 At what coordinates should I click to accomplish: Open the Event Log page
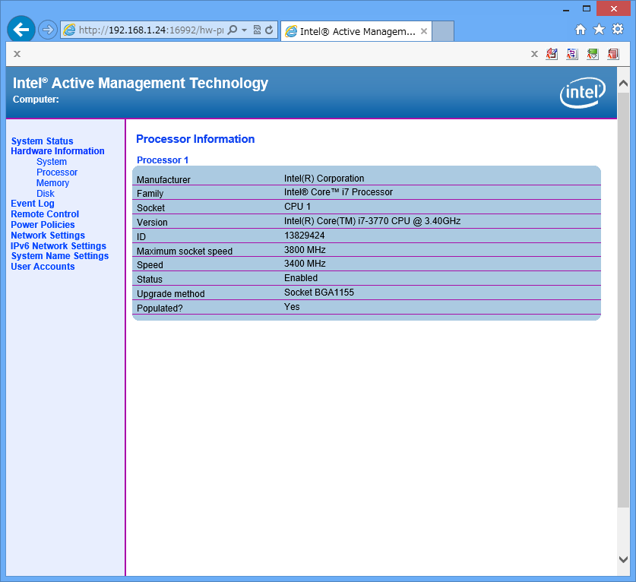coord(33,204)
